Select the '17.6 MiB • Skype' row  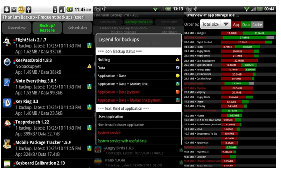[x=230, y=102]
